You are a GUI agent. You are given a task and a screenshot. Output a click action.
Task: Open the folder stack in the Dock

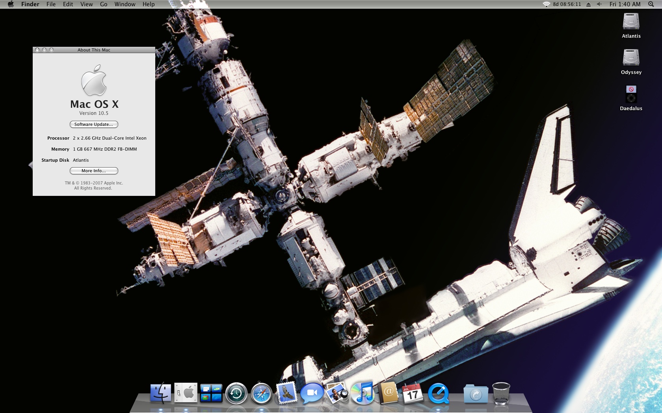[476, 394]
